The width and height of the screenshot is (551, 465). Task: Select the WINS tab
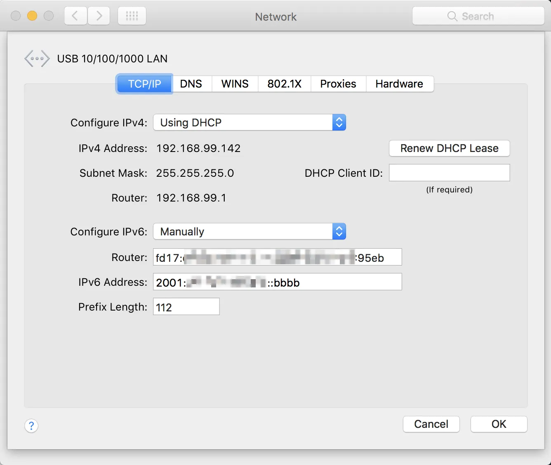pos(235,84)
